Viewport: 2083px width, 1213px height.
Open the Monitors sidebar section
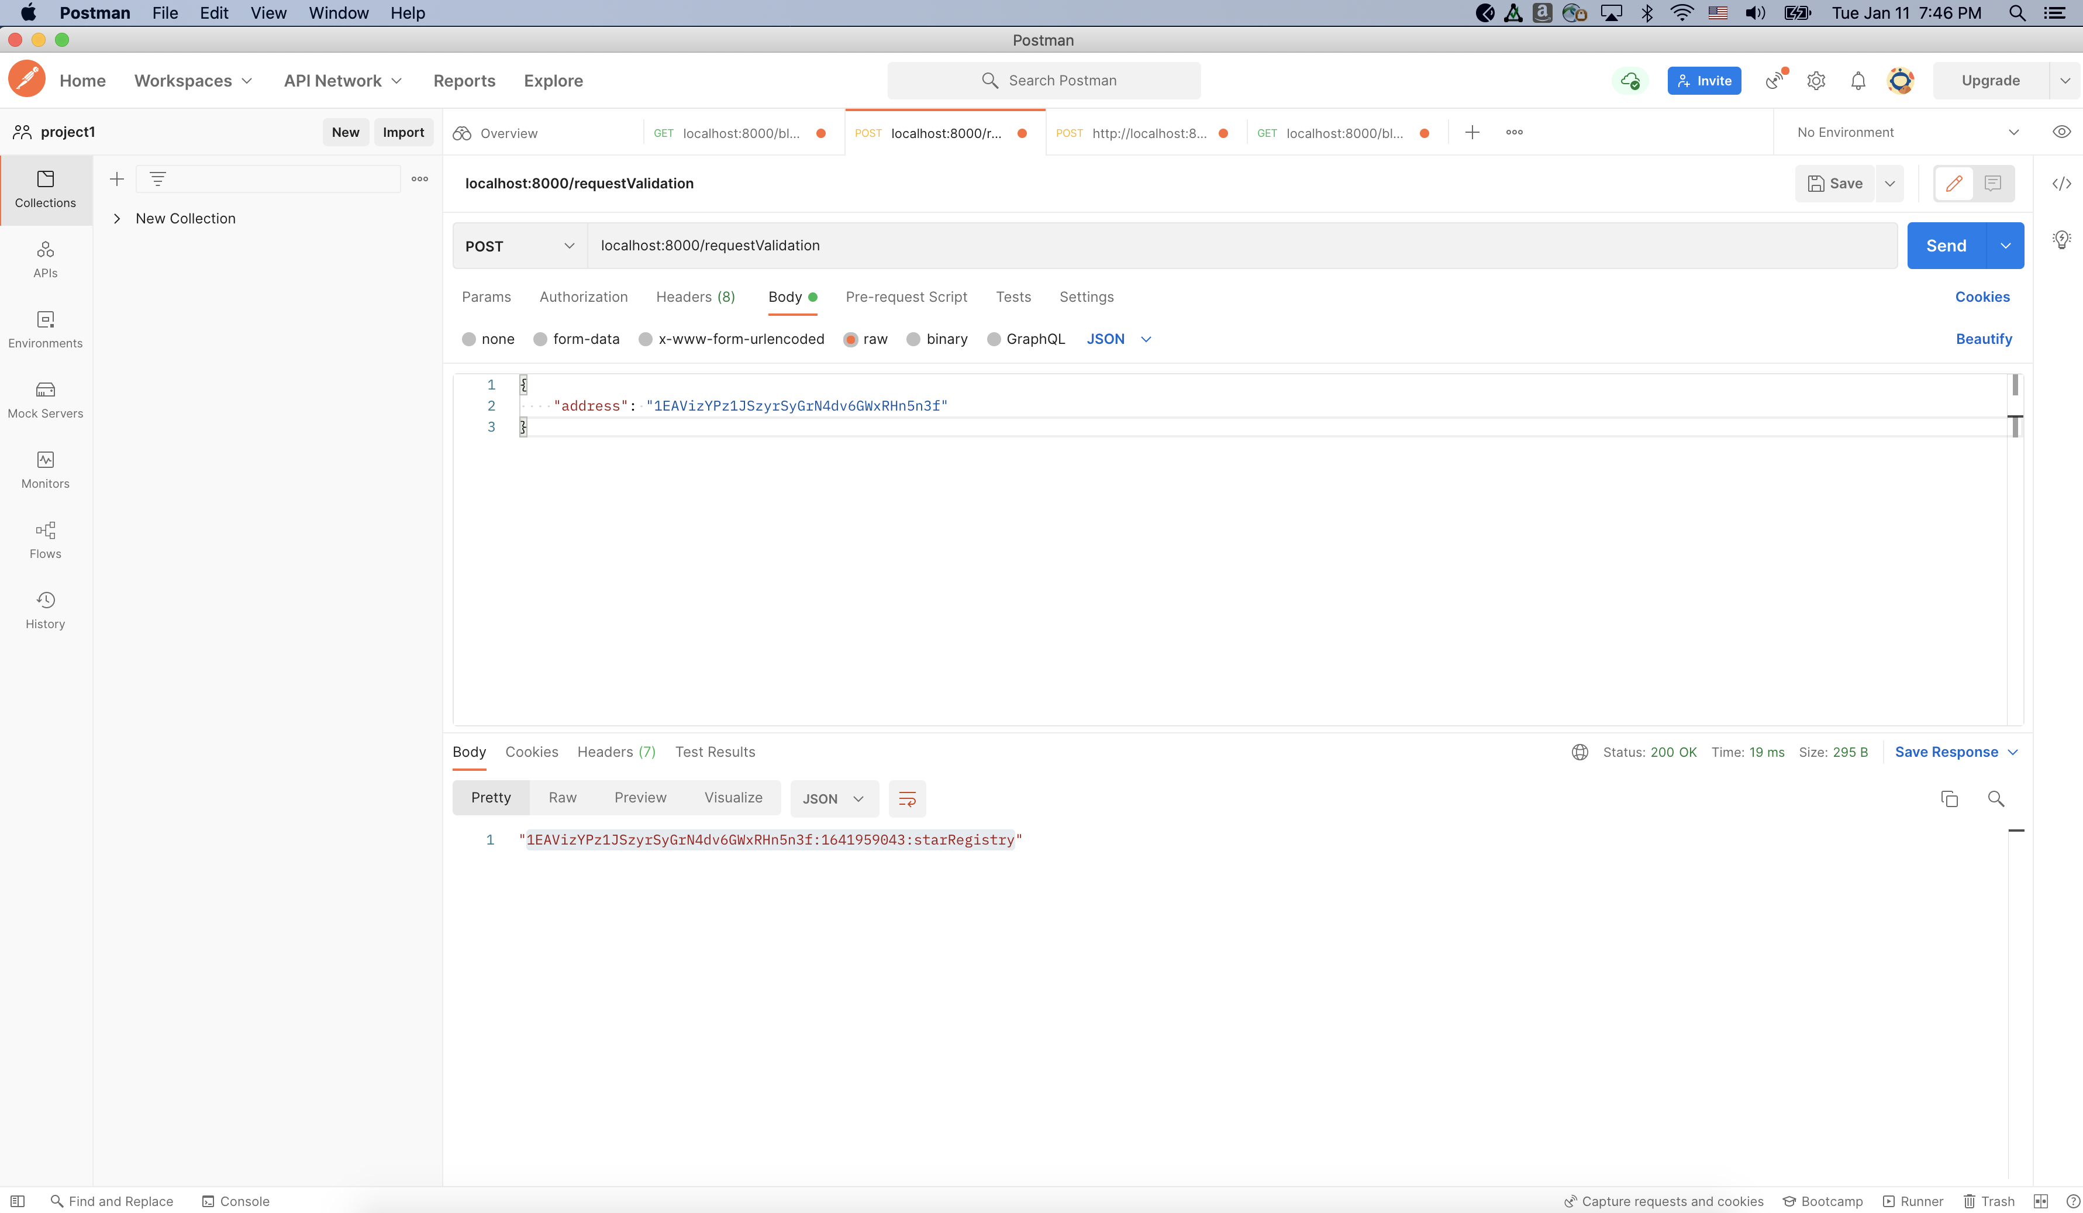[x=46, y=470]
